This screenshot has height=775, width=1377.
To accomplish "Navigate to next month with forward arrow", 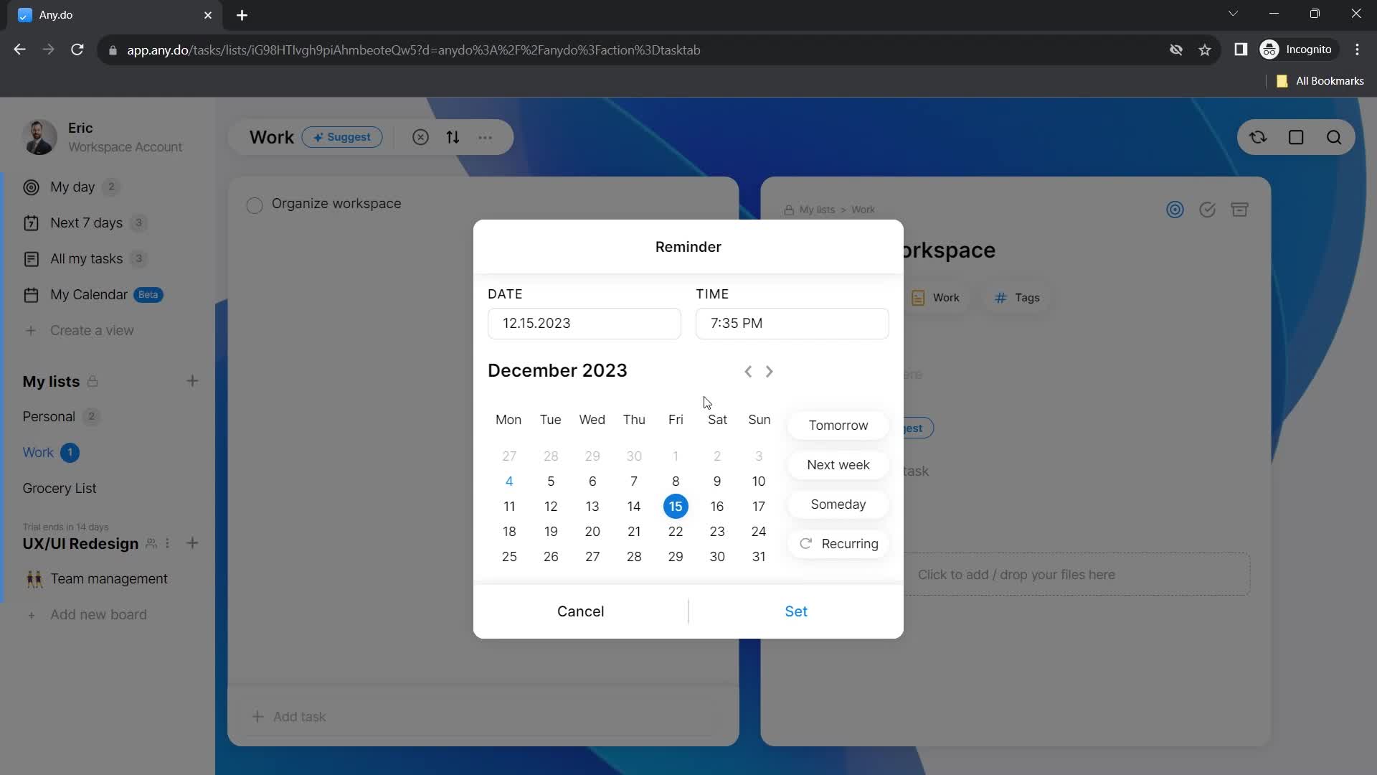I will [x=770, y=371].
